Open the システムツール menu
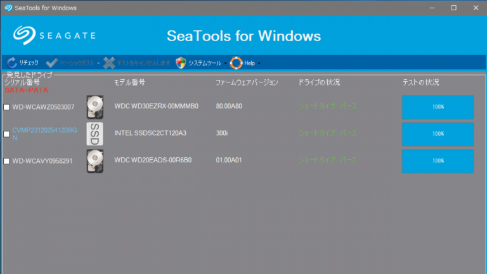The width and height of the screenshot is (487, 274). [x=205, y=63]
